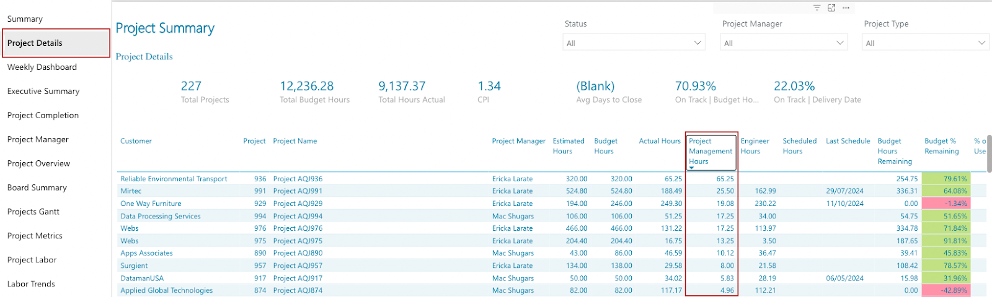
Task: Click the 29/07/2024 Last Schedule cell
Action: (844, 191)
